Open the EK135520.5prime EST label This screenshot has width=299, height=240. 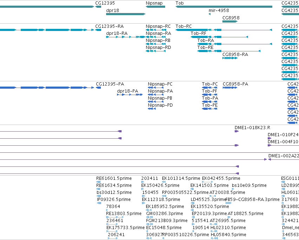tap(210, 207)
